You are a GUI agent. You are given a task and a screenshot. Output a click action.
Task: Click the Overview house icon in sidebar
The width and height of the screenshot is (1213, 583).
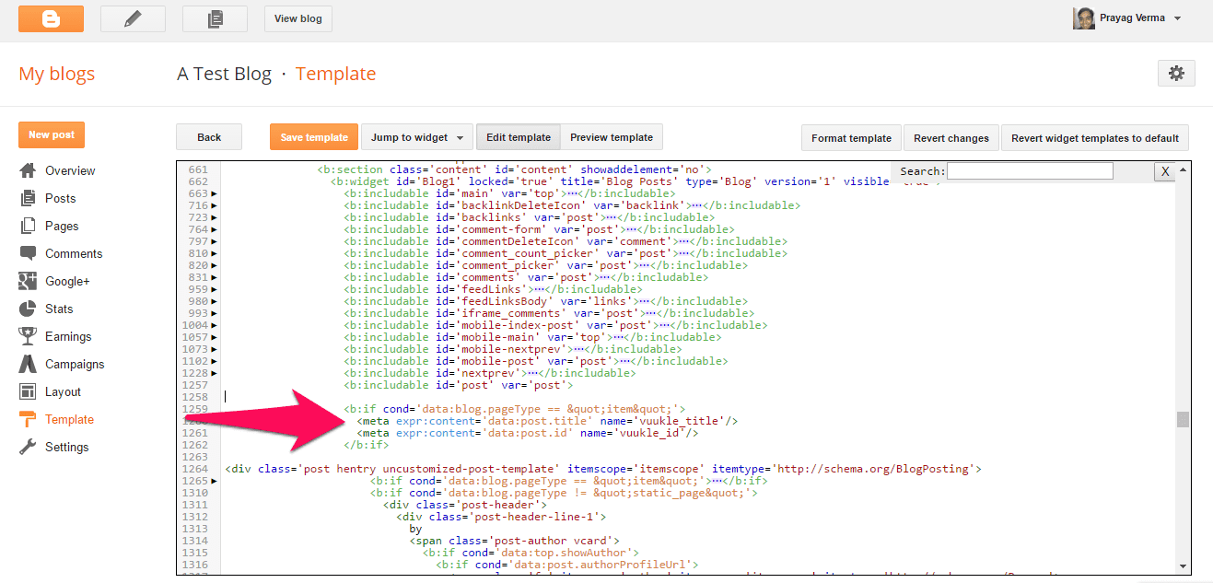coord(28,170)
